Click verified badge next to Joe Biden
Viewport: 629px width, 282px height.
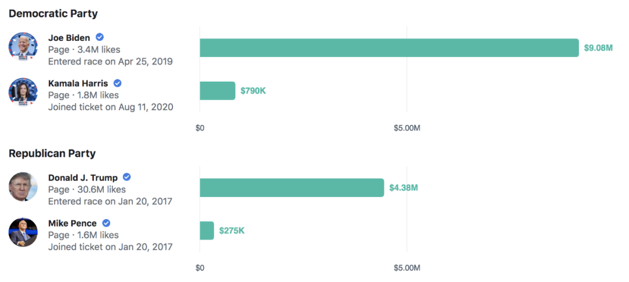coord(100,38)
